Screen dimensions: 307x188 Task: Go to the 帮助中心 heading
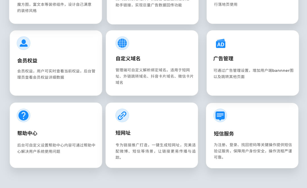[x=27, y=133]
